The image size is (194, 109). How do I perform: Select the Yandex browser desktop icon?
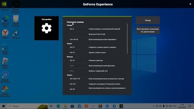pyautogui.click(x=5, y=34)
